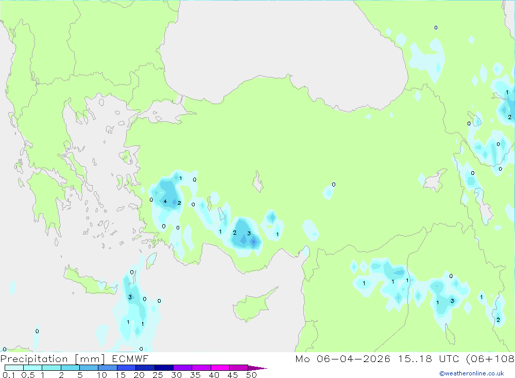Click the 40–45 mm magenta legend swatch
The image size is (515, 378).
220,368
